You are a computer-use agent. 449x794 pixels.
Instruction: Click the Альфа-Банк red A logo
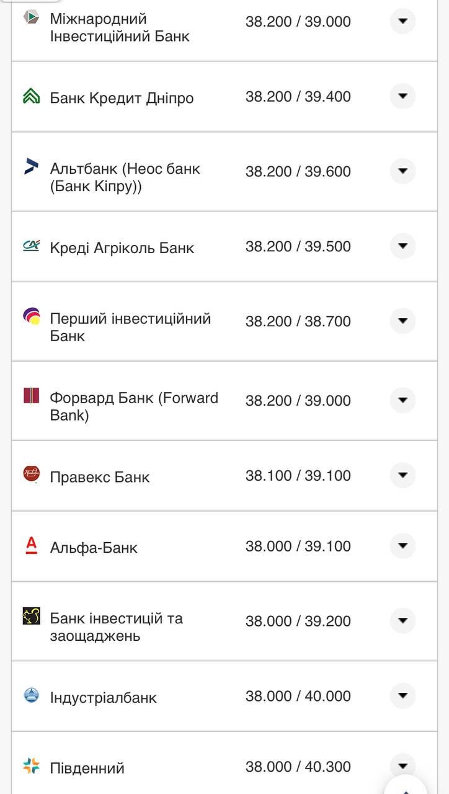[32, 545]
